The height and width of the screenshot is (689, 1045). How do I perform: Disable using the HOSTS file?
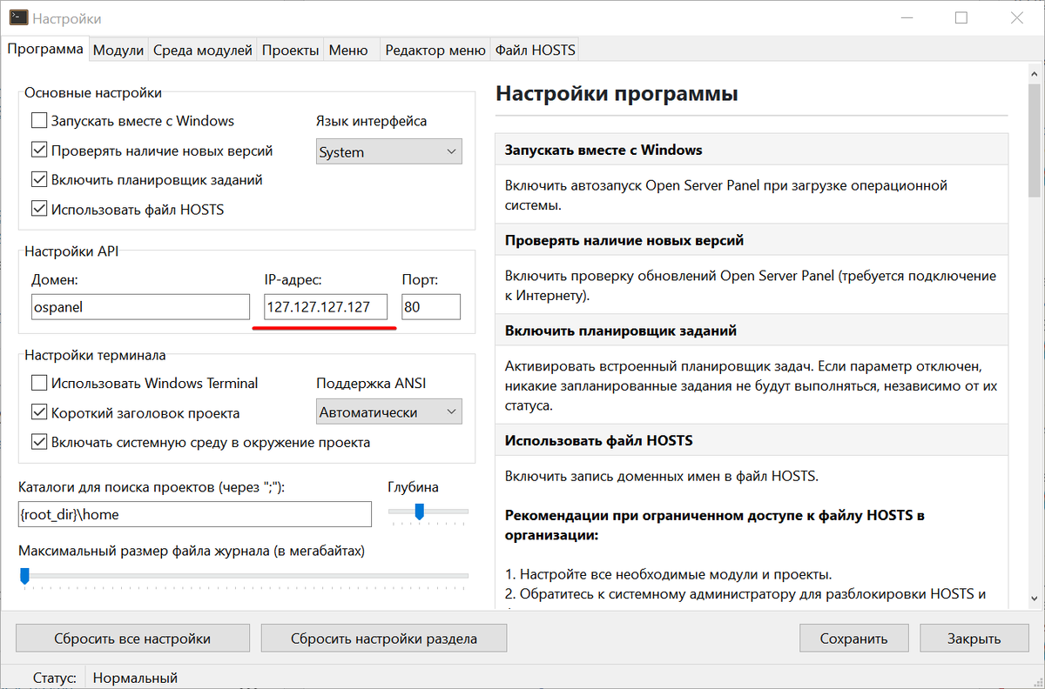[39, 209]
